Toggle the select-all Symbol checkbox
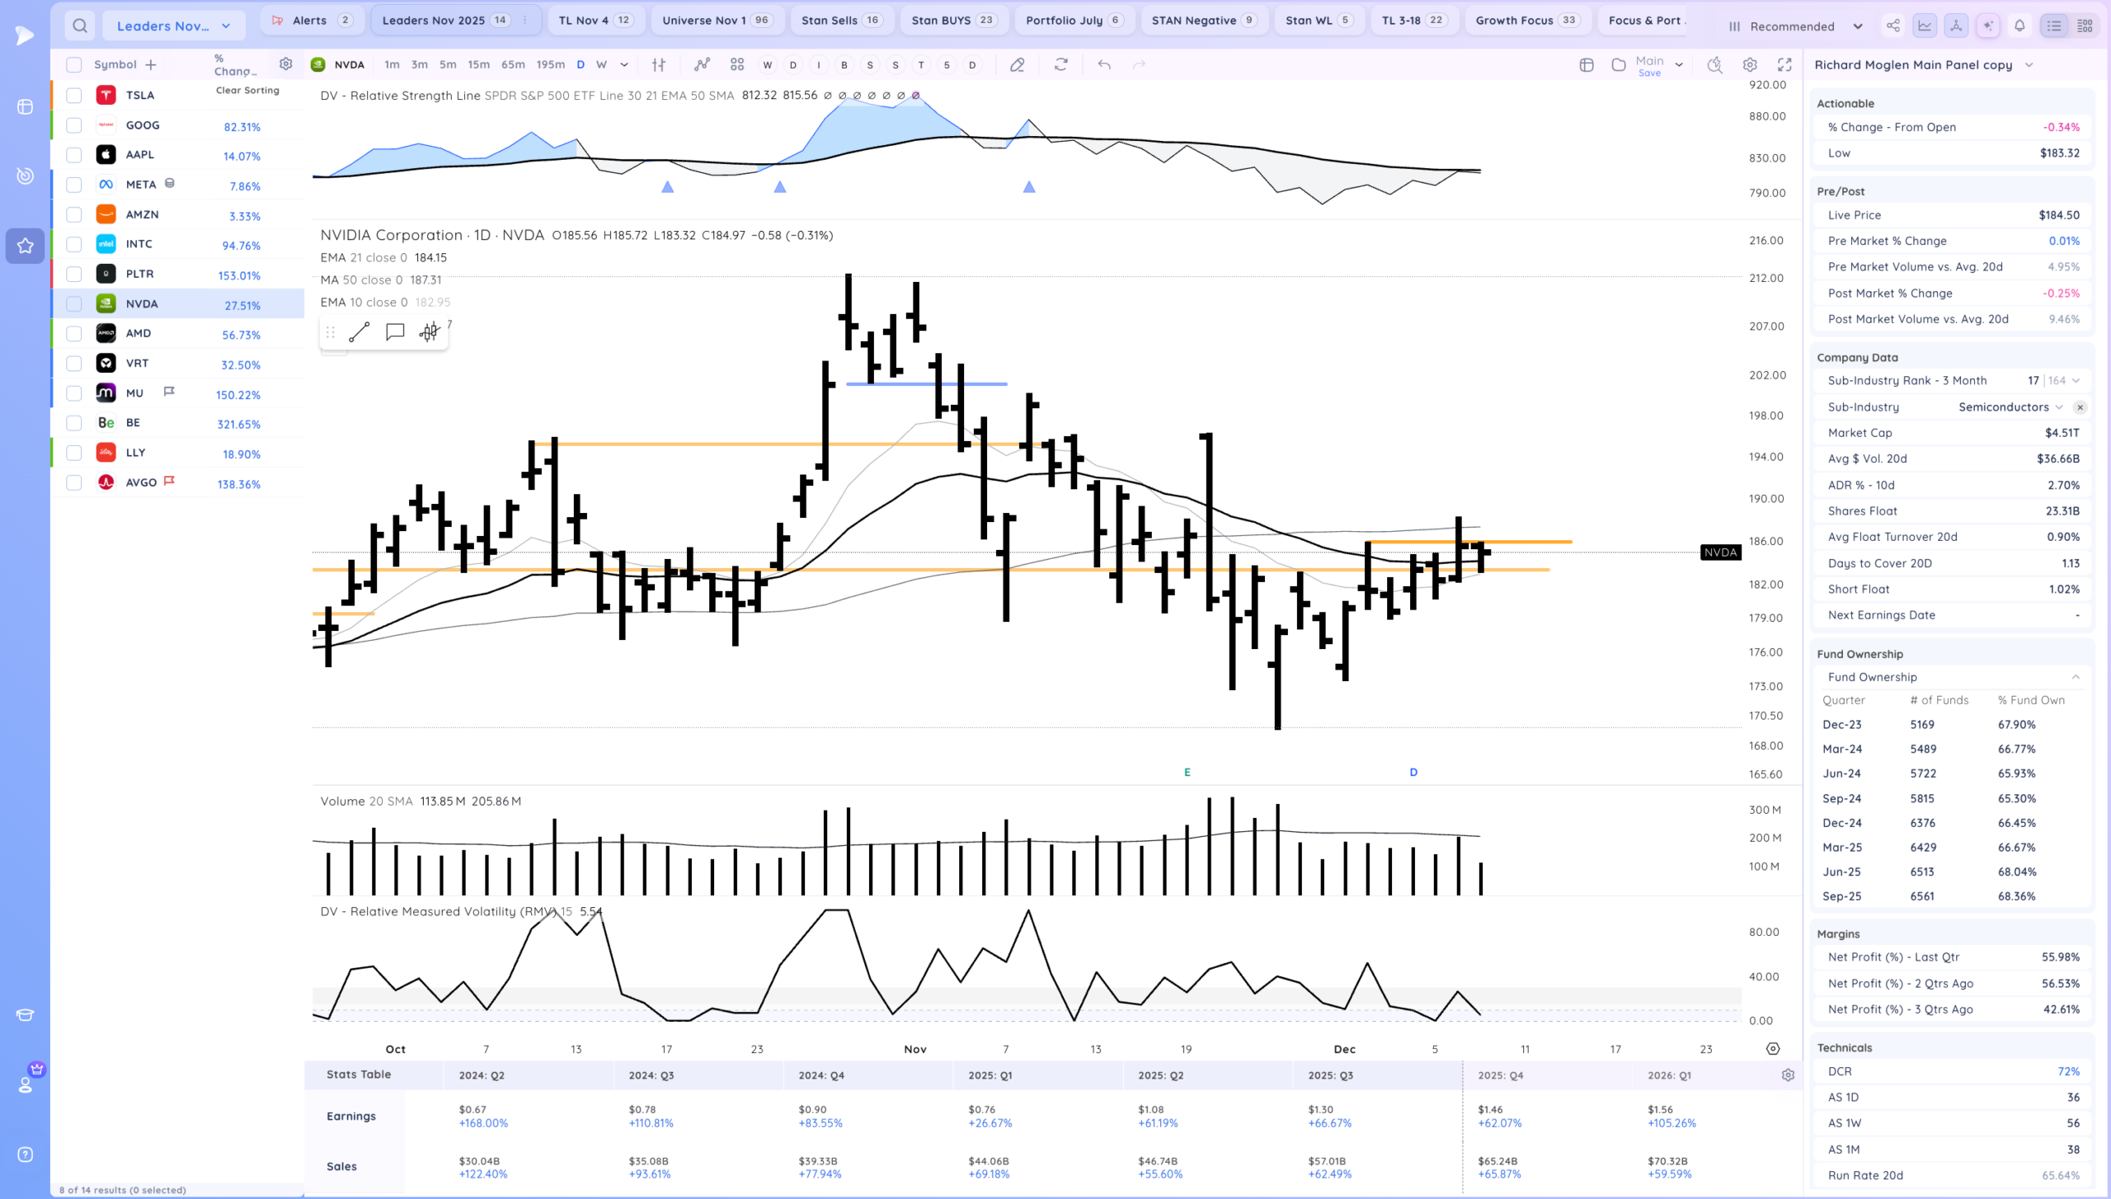 point(74,64)
